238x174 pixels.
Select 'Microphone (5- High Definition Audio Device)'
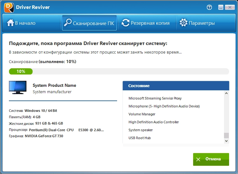point(164,106)
